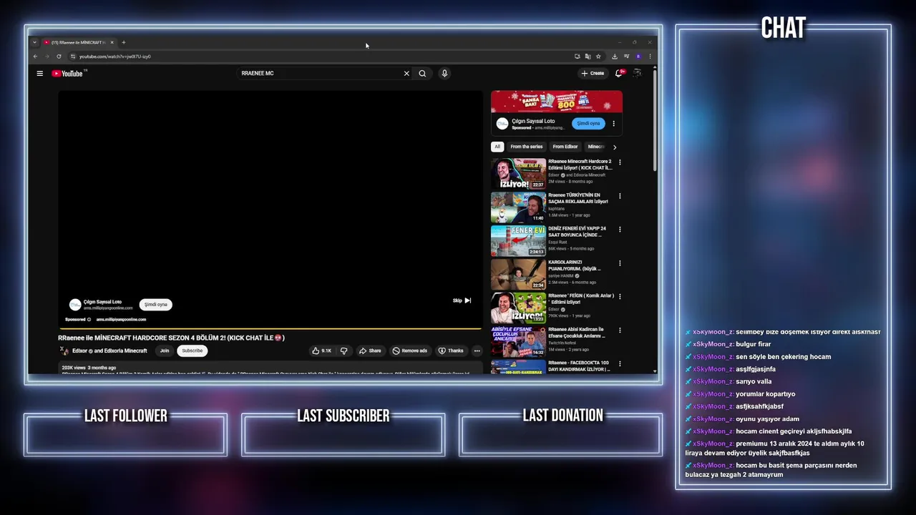Open options for KARGOLARINIZI video
This screenshot has width=916, height=515.
point(620,263)
